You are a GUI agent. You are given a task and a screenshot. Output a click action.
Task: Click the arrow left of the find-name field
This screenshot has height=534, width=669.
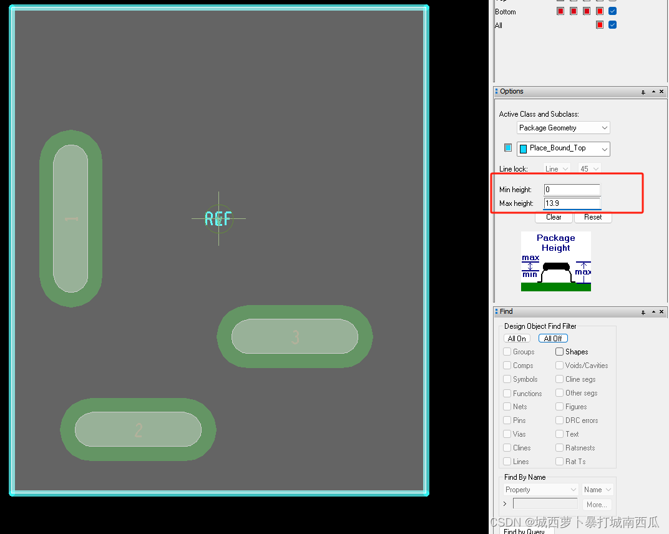[x=505, y=503]
